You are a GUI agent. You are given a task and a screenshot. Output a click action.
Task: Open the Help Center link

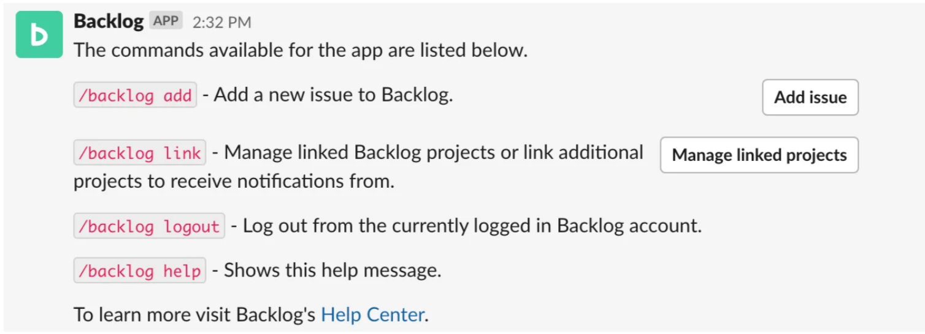(x=372, y=315)
